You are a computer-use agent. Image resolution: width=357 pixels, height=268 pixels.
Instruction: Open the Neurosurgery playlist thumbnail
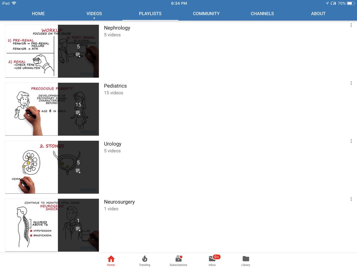(x=52, y=225)
